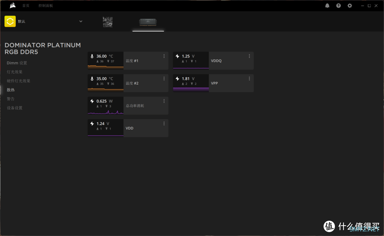The image size is (384, 236).
Task: Click the yellow 默认 profile icon
Action: point(10,21)
